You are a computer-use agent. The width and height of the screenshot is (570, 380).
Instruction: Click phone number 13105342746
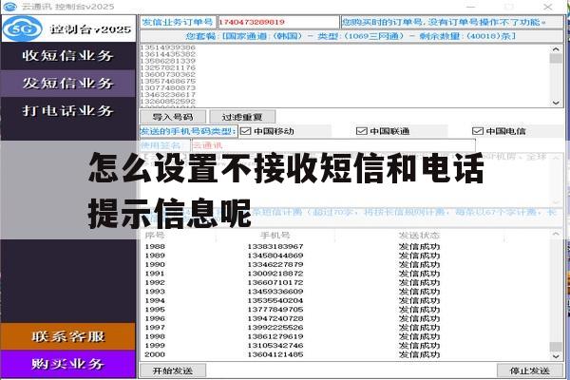tap(275, 346)
